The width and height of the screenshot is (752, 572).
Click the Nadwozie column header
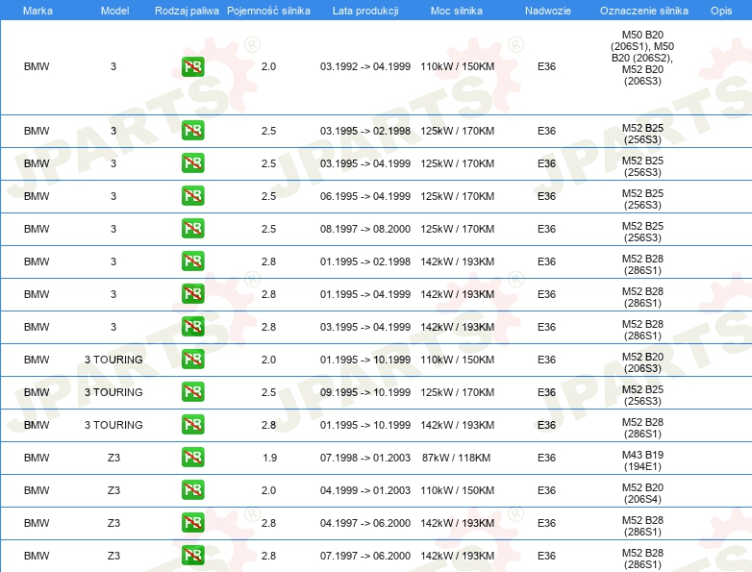pos(546,10)
